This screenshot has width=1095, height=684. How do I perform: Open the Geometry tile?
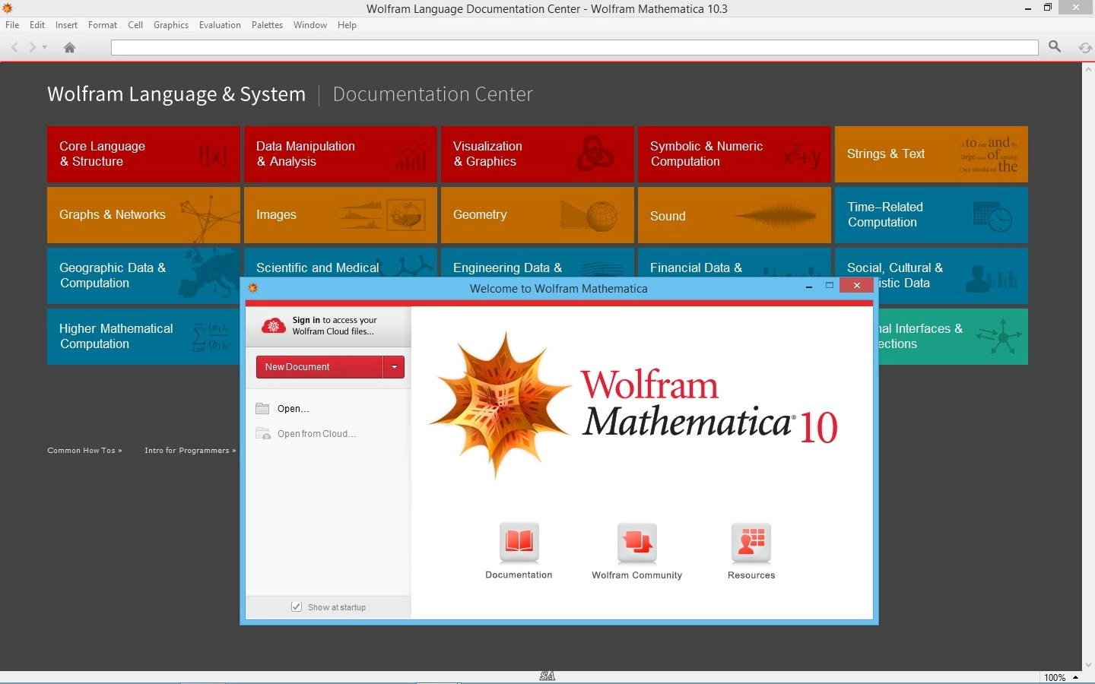click(x=538, y=215)
